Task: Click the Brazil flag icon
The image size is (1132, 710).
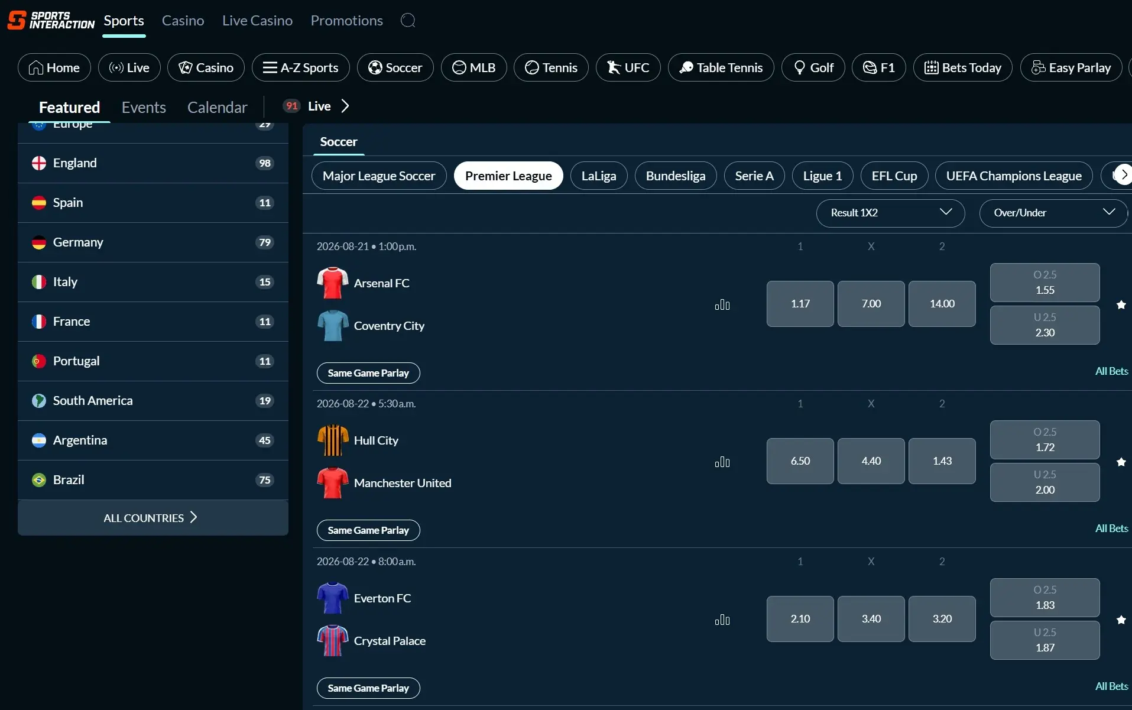Action: [x=39, y=480]
